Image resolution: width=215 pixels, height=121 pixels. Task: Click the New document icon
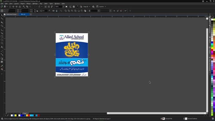[x=2, y=7]
